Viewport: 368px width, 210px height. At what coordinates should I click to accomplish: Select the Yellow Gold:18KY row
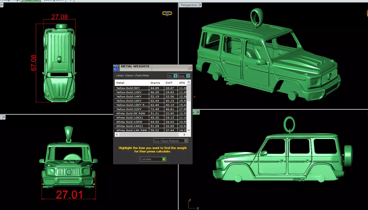click(151, 101)
